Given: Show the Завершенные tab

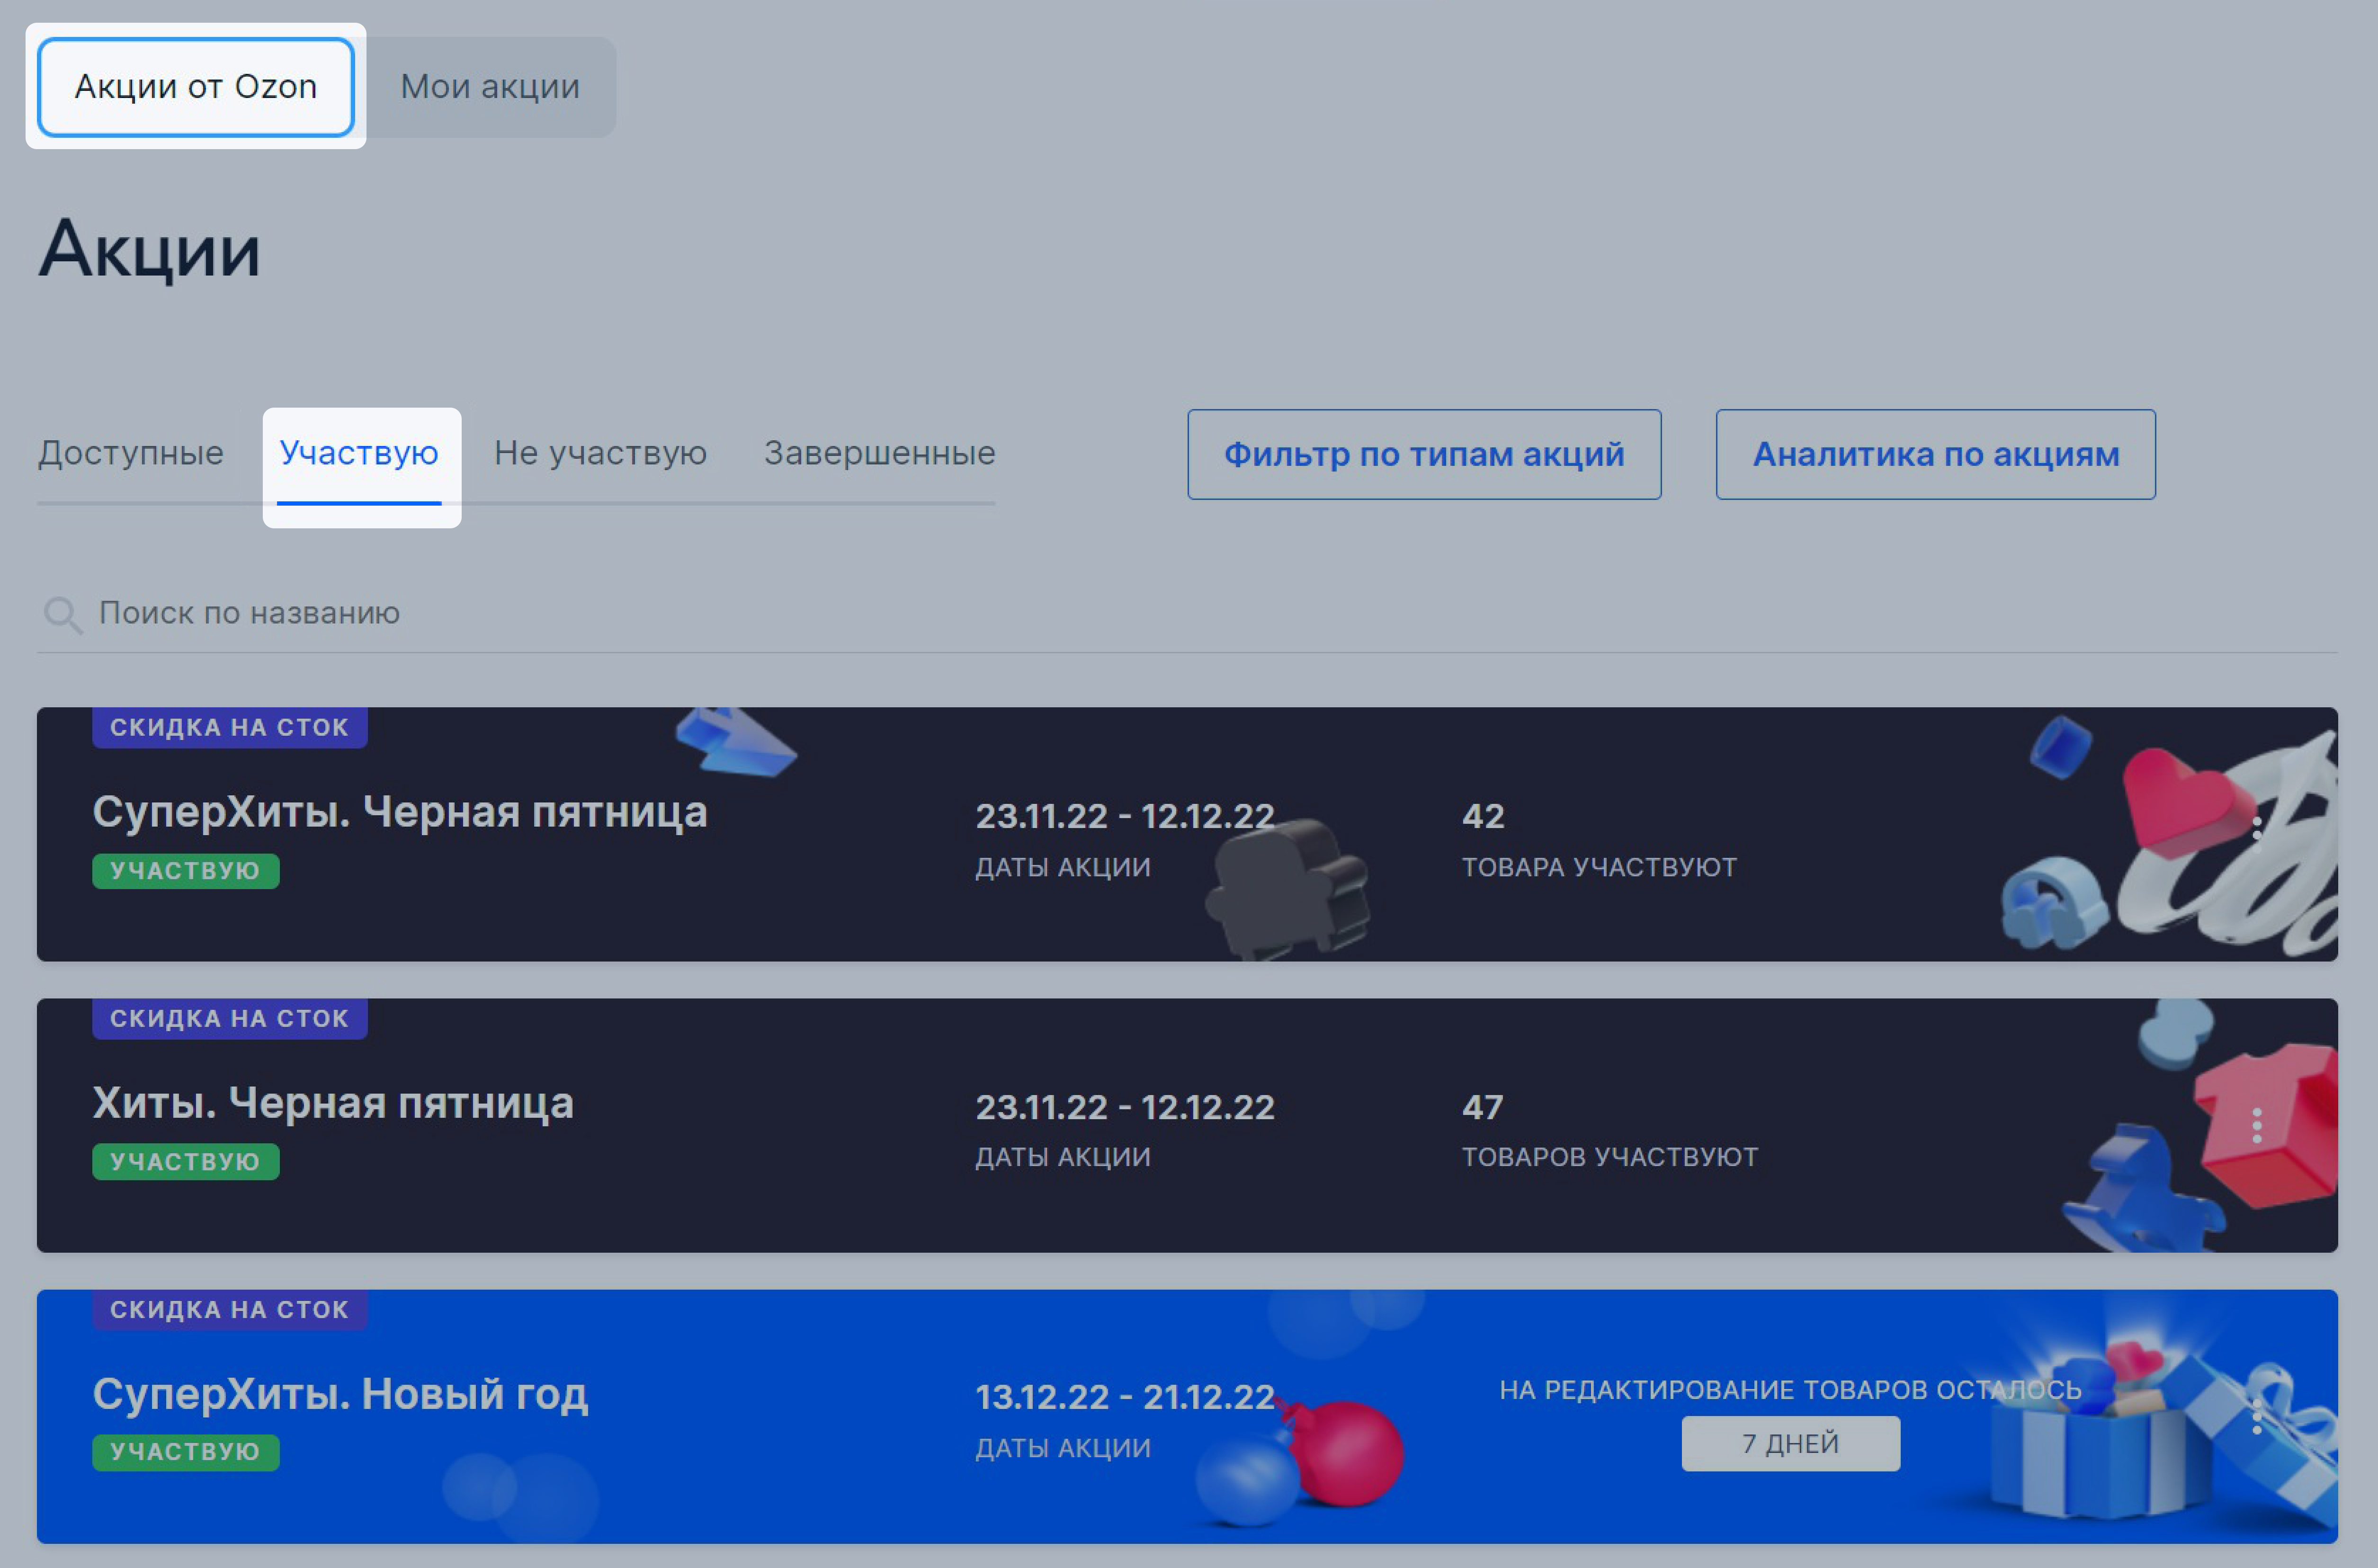Looking at the screenshot, I should (x=880, y=453).
